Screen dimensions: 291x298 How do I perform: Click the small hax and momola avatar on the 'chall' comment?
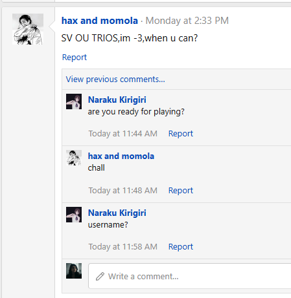74,158
